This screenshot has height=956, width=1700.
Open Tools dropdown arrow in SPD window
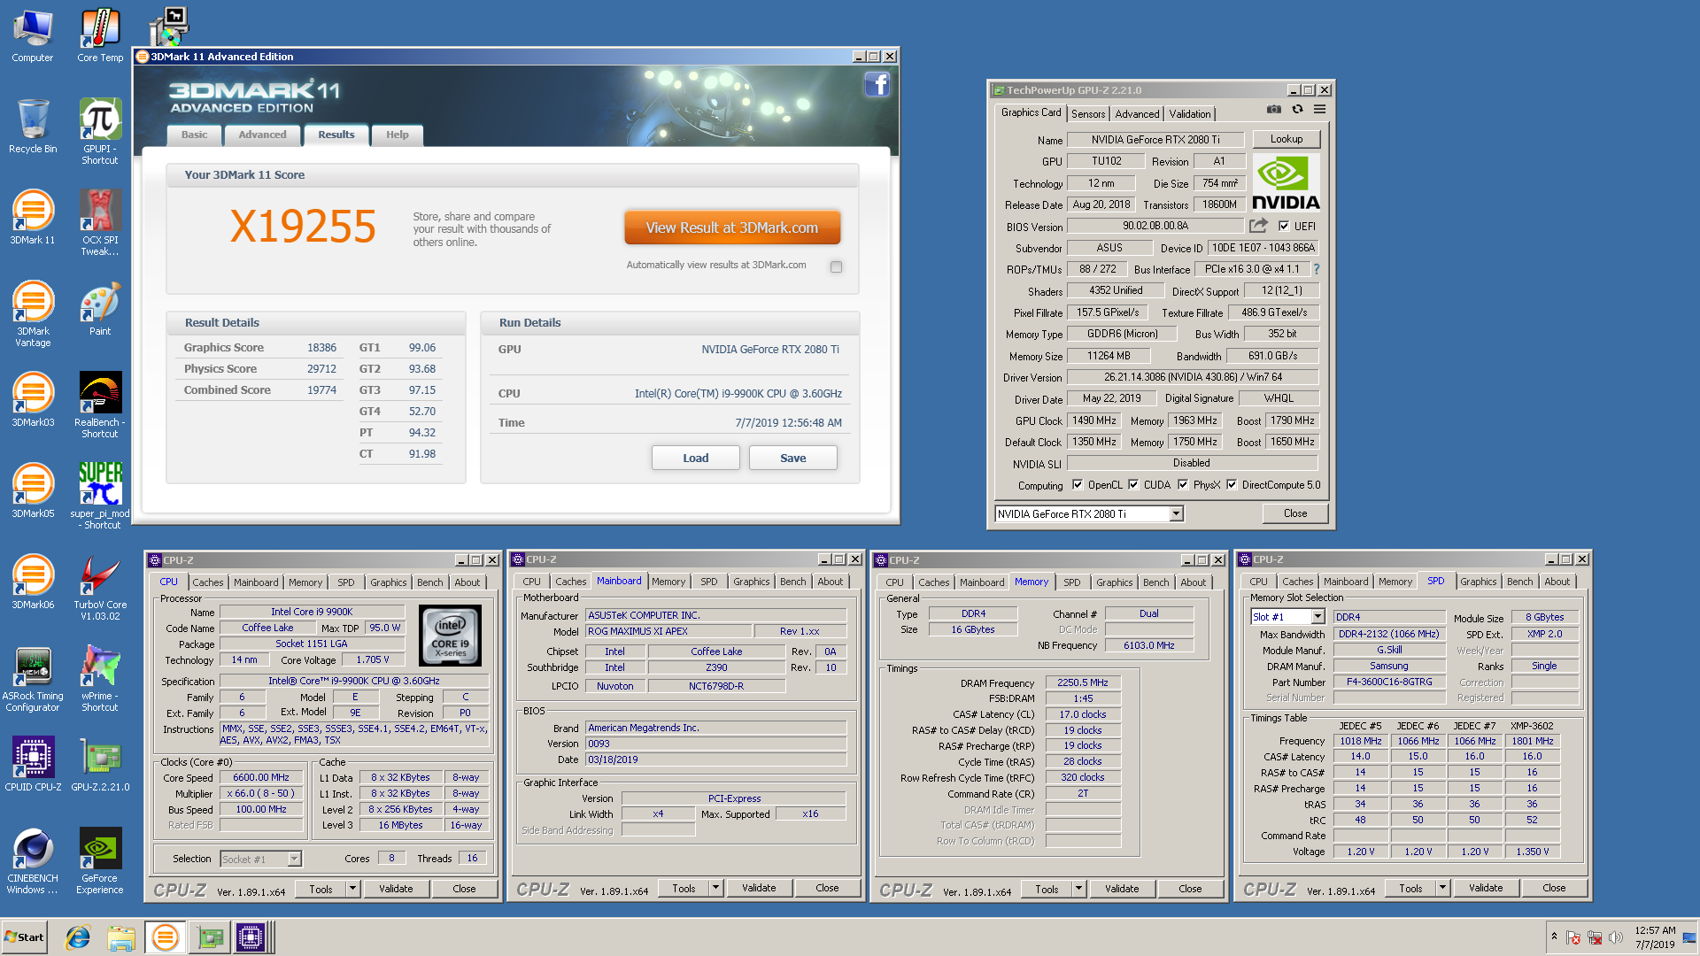[x=1442, y=888]
